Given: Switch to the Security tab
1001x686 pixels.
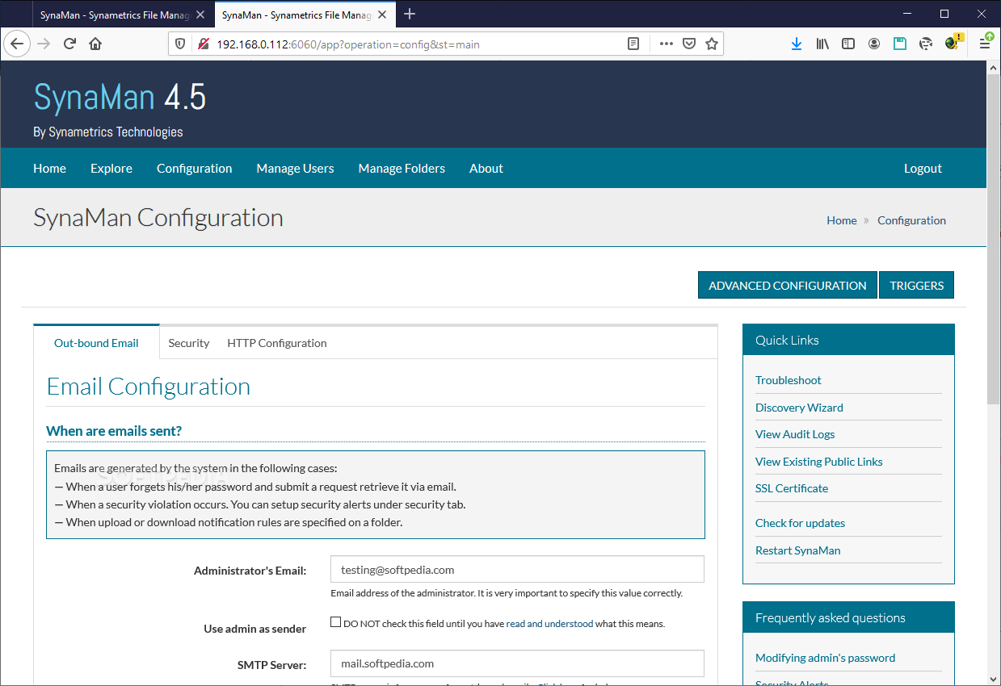Looking at the screenshot, I should 189,343.
